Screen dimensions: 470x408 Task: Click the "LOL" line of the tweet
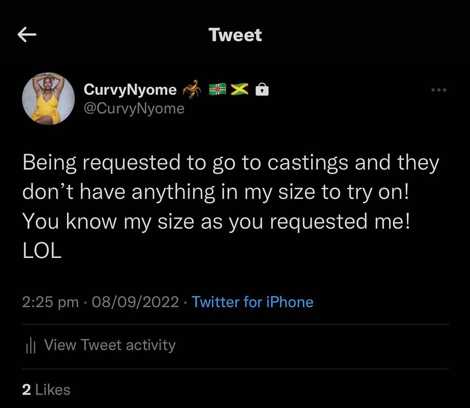click(x=42, y=251)
